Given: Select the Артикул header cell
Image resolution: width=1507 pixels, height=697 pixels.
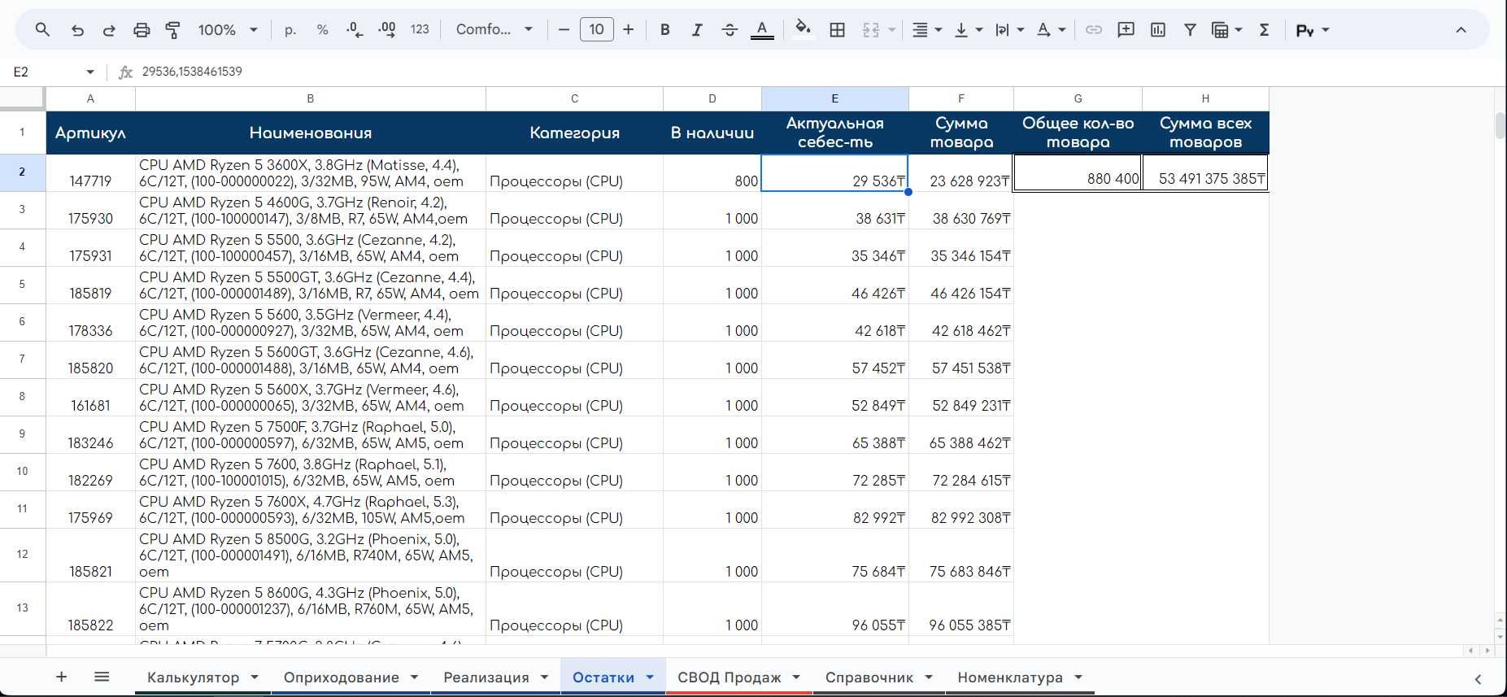Looking at the screenshot, I should pyautogui.click(x=90, y=133).
